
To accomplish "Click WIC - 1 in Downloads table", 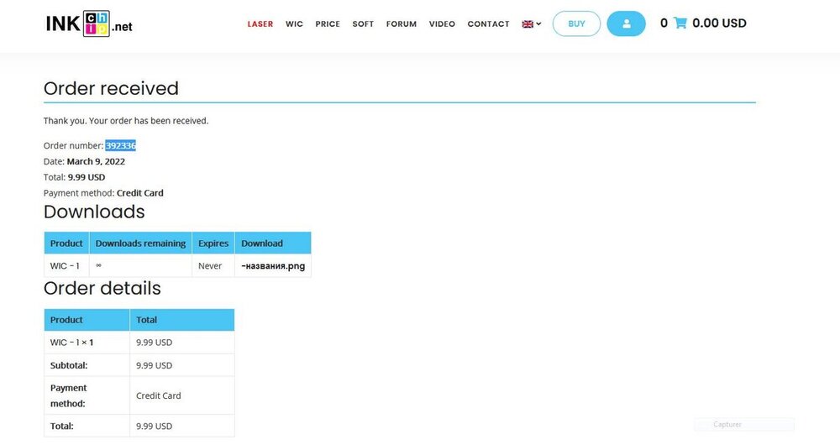I will pyautogui.click(x=65, y=266).
